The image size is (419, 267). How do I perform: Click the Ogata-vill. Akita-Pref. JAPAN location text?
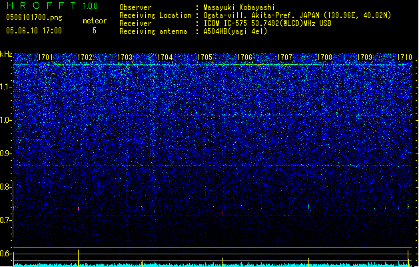[262, 15]
